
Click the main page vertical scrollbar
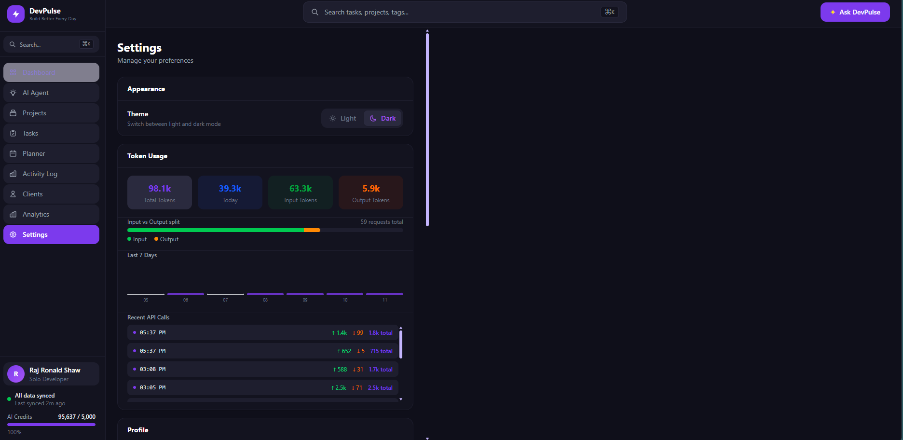427,129
